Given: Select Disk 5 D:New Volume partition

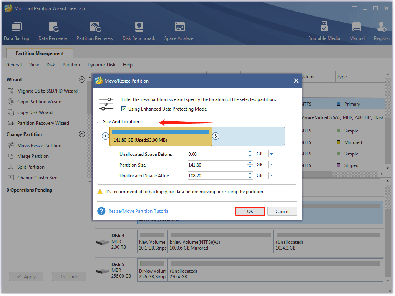Looking at the screenshot, I should 153,270.
